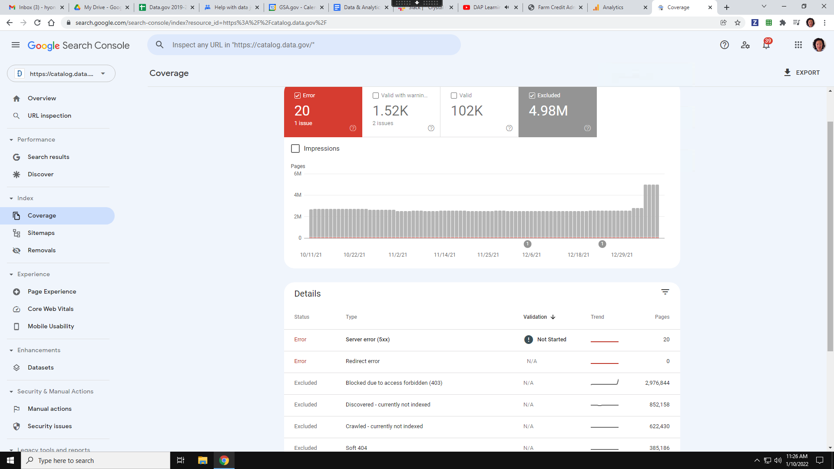The image size is (834, 469).
Task: Open the Manual actions page
Action: tap(57, 409)
